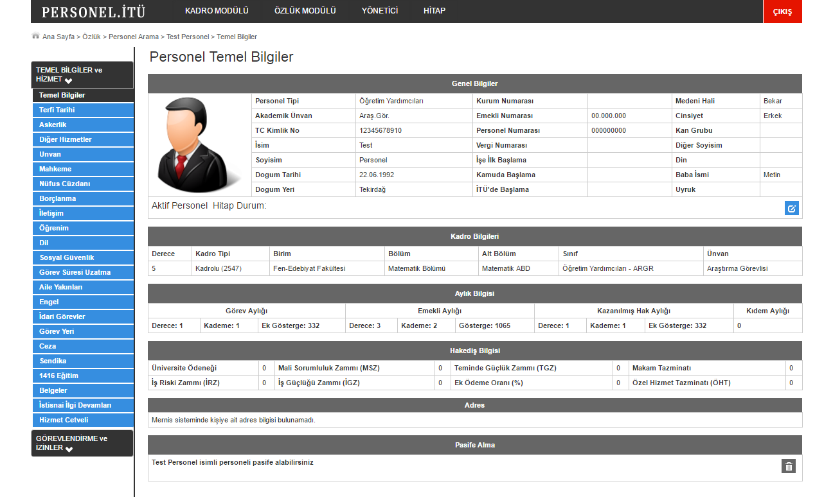Click Test Personel breadcrumb link
824x502 pixels.
point(187,37)
